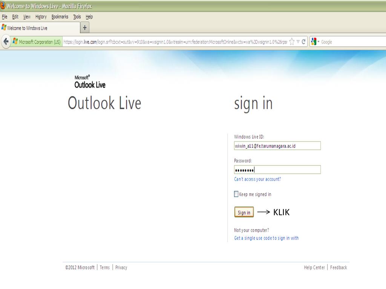Select the Welcome to Windows Live tab

tap(40, 28)
